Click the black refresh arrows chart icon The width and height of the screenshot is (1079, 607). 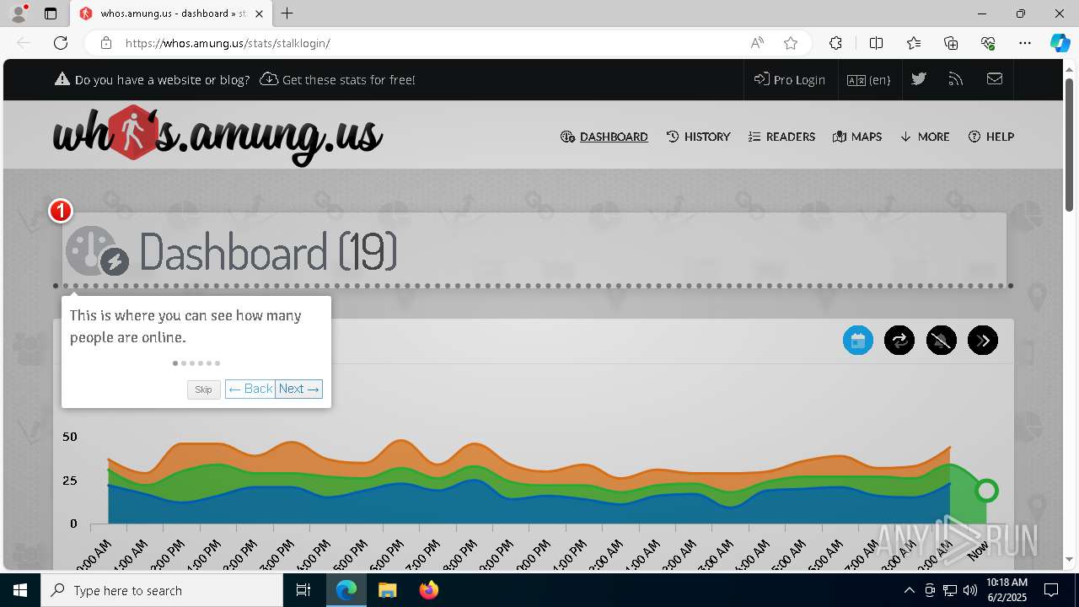[x=899, y=341]
